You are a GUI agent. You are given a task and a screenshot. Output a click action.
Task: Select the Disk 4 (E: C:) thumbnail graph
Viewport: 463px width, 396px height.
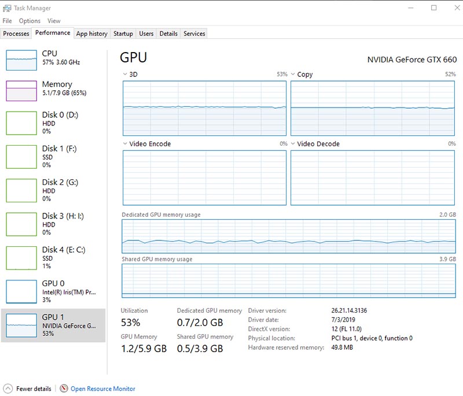[21, 258]
